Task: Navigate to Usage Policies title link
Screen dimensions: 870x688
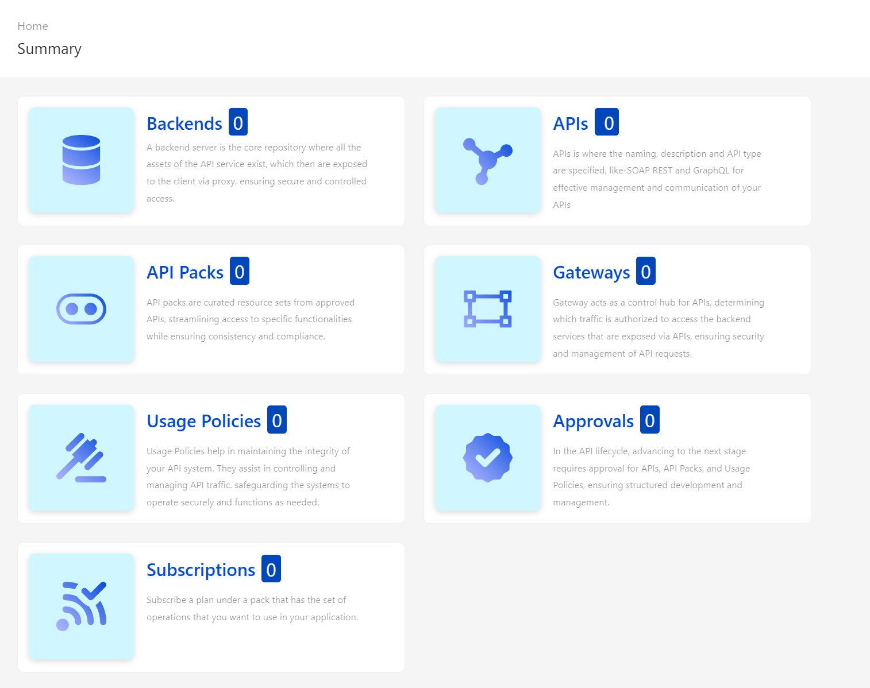Action: [x=204, y=421]
